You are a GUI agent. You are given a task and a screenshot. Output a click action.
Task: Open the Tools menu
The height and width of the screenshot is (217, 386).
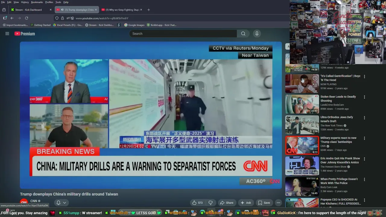point(58,2)
